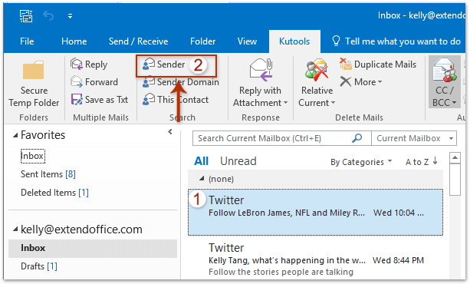Toggle the A to Z sort order
The width and height of the screenshot is (470, 284).
click(x=422, y=162)
